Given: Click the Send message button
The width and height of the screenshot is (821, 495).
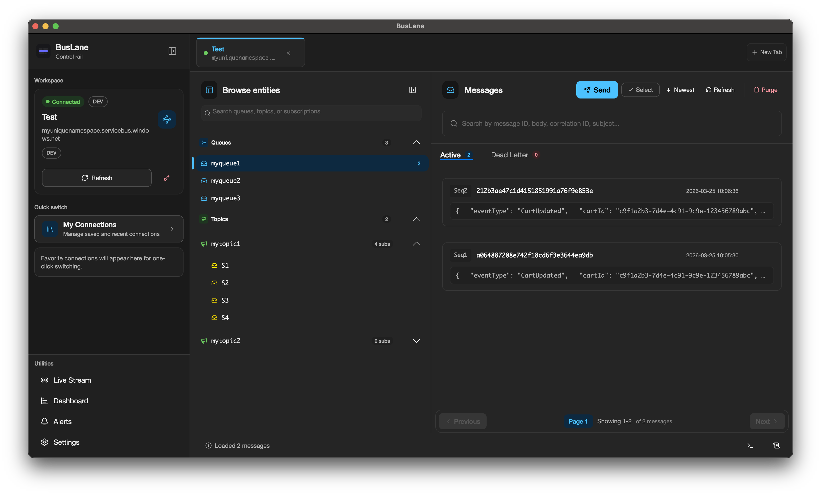Looking at the screenshot, I should (x=597, y=90).
